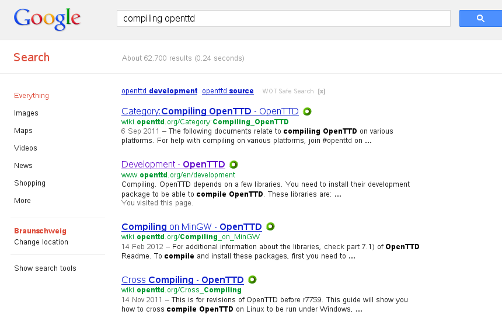The image size is (502, 318).
Task: Click the Google logo
Action: click(47, 19)
